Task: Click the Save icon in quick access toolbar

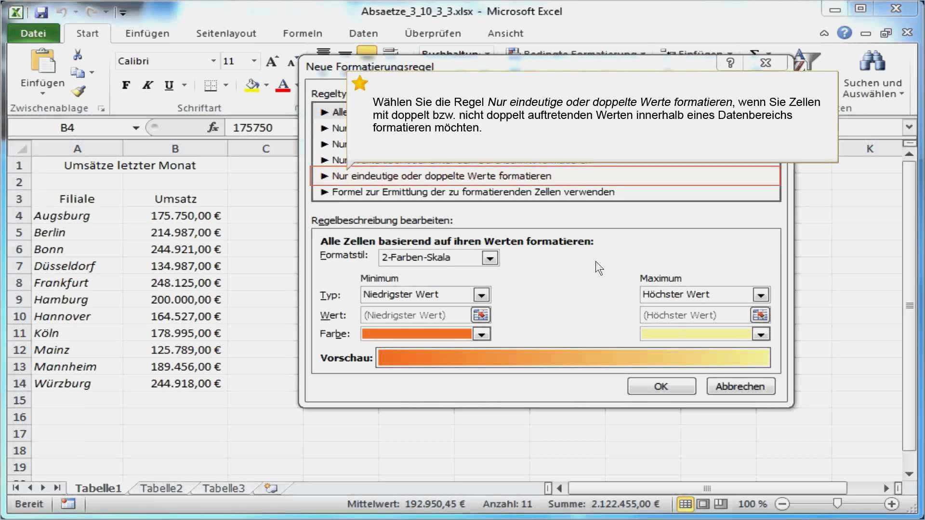Action: point(41,12)
